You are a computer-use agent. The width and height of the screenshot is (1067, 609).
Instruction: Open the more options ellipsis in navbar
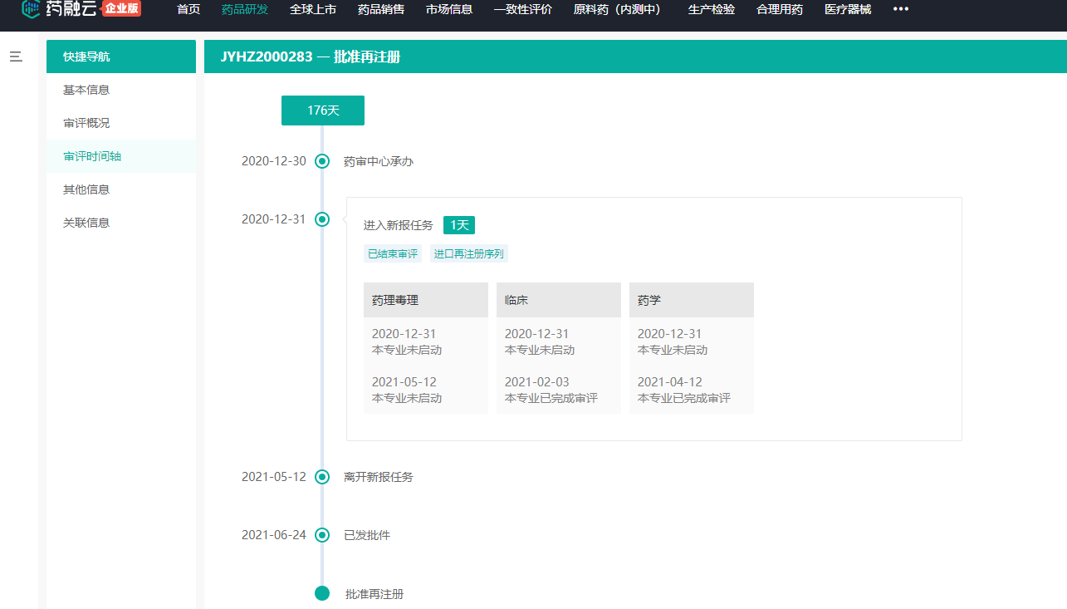coord(901,9)
